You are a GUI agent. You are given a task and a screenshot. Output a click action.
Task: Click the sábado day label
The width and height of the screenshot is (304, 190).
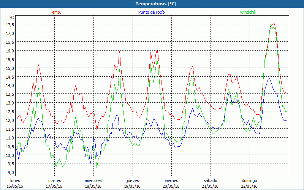point(210,180)
